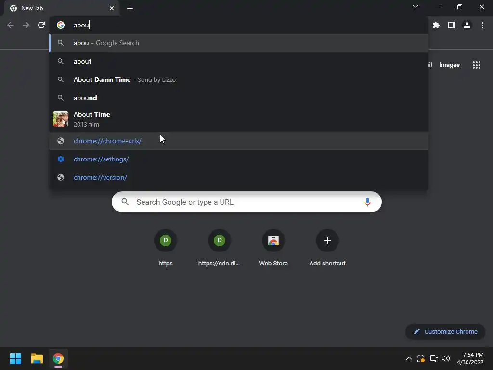The image size is (493, 370).
Task: Start voice search with microphone icon
Action: pyautogui.click(x=367, y=202)
